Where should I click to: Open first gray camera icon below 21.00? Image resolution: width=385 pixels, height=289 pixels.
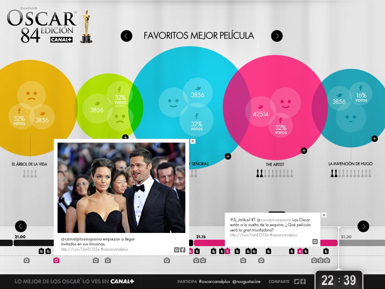tap(27, 260)
